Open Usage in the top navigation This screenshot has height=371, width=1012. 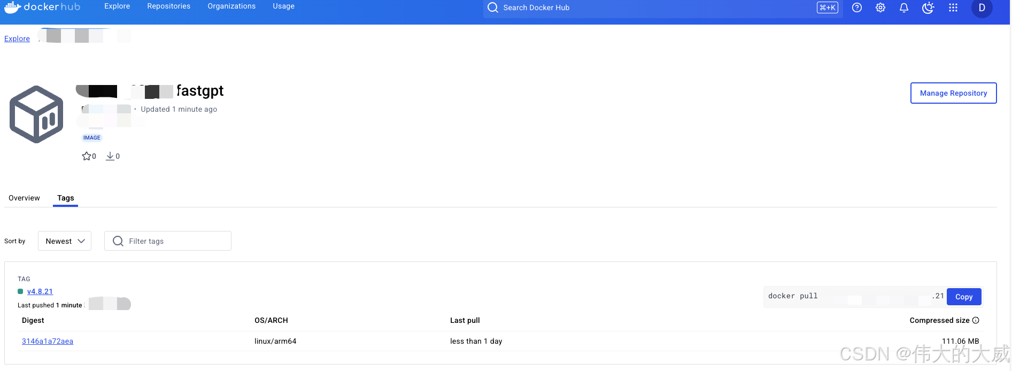[283, 6]
